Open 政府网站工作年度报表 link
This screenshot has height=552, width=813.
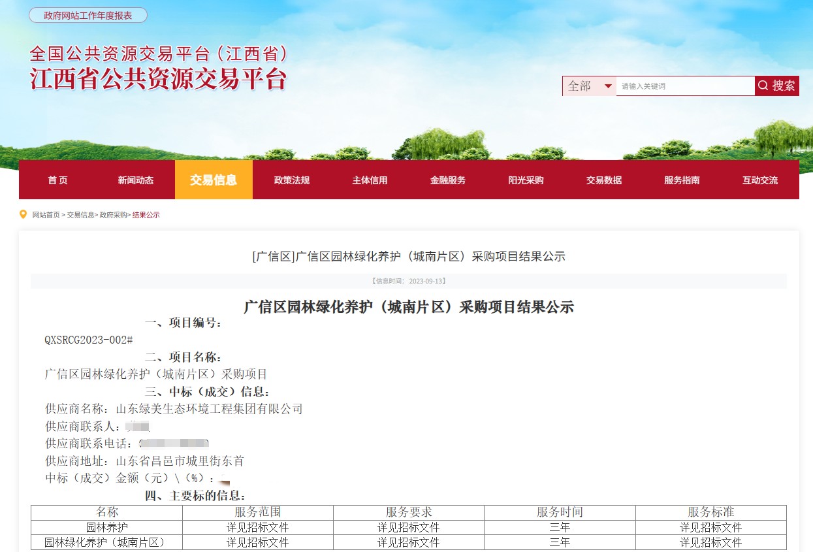click(88, 15)
